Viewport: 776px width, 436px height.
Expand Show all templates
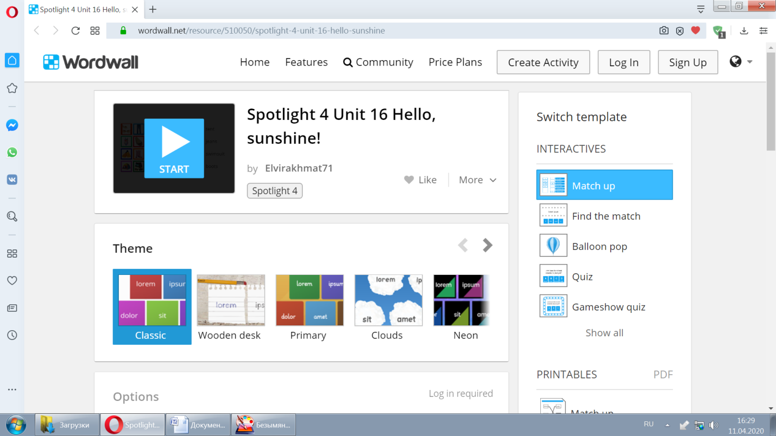(x=604, y=333)
